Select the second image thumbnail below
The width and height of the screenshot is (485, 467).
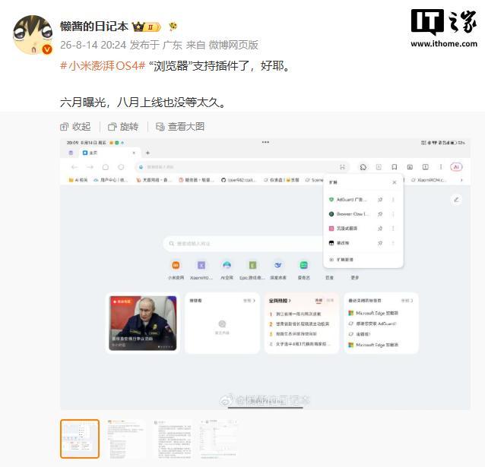(125, 439)
